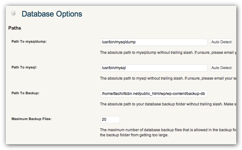Click the "Paths" section heading

point(15,28)
